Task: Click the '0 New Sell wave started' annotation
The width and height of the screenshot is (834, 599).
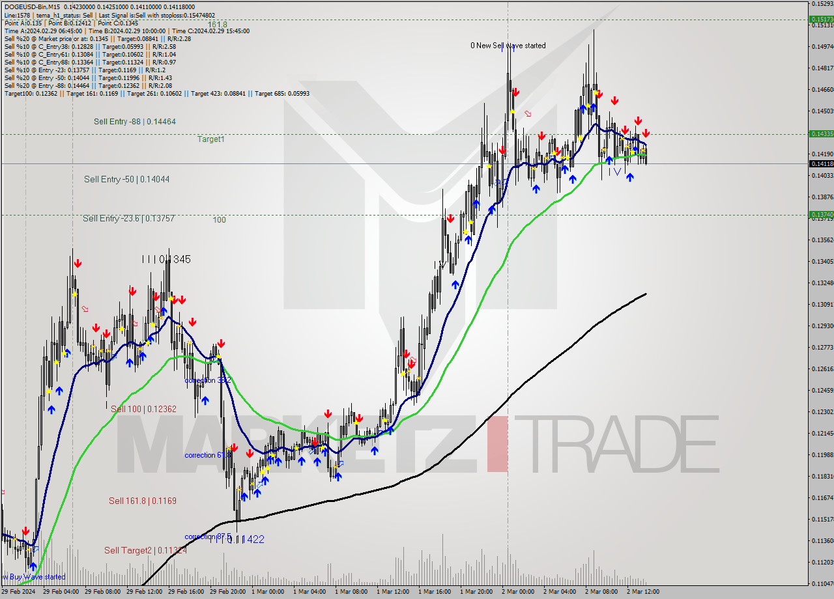Action: pyautogui.click(x=508, y=46)
